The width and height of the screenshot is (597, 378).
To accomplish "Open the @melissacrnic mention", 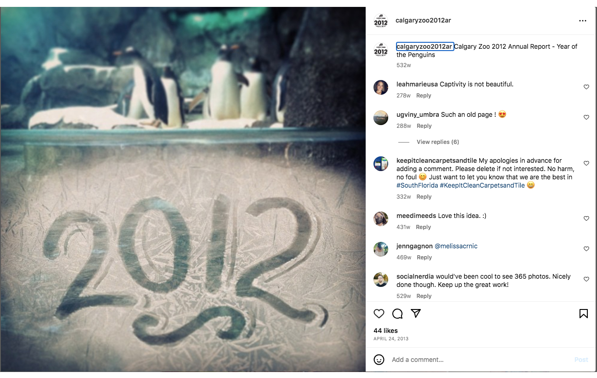I will coord(456,246).
